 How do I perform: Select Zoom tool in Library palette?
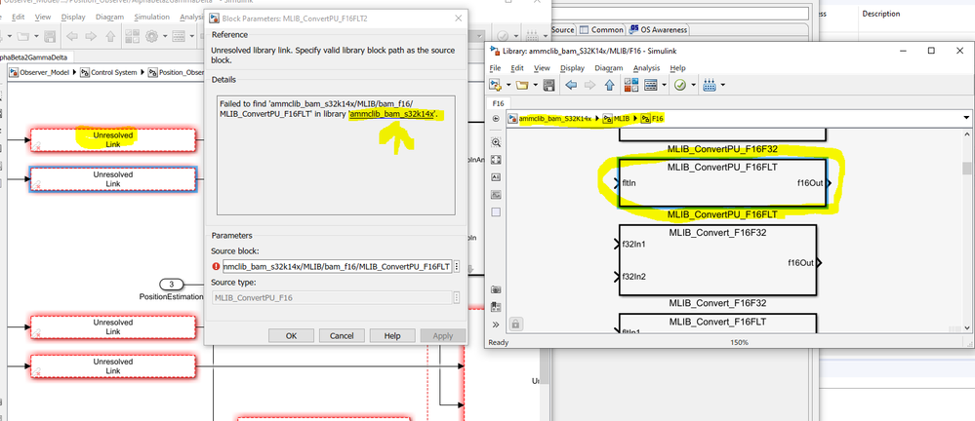[x=496, y=142]
